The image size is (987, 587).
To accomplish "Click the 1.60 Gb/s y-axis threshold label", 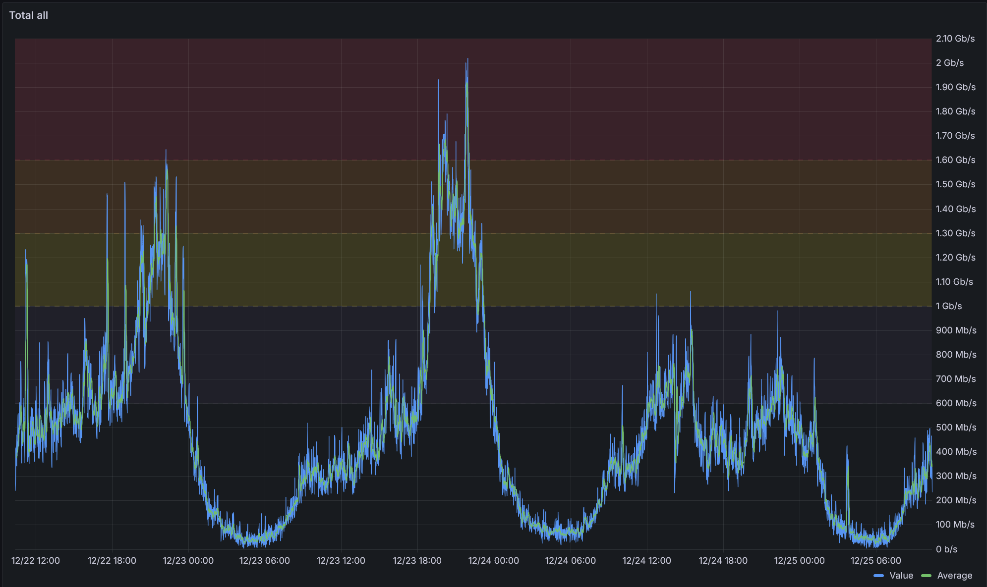I will [955, 160].
